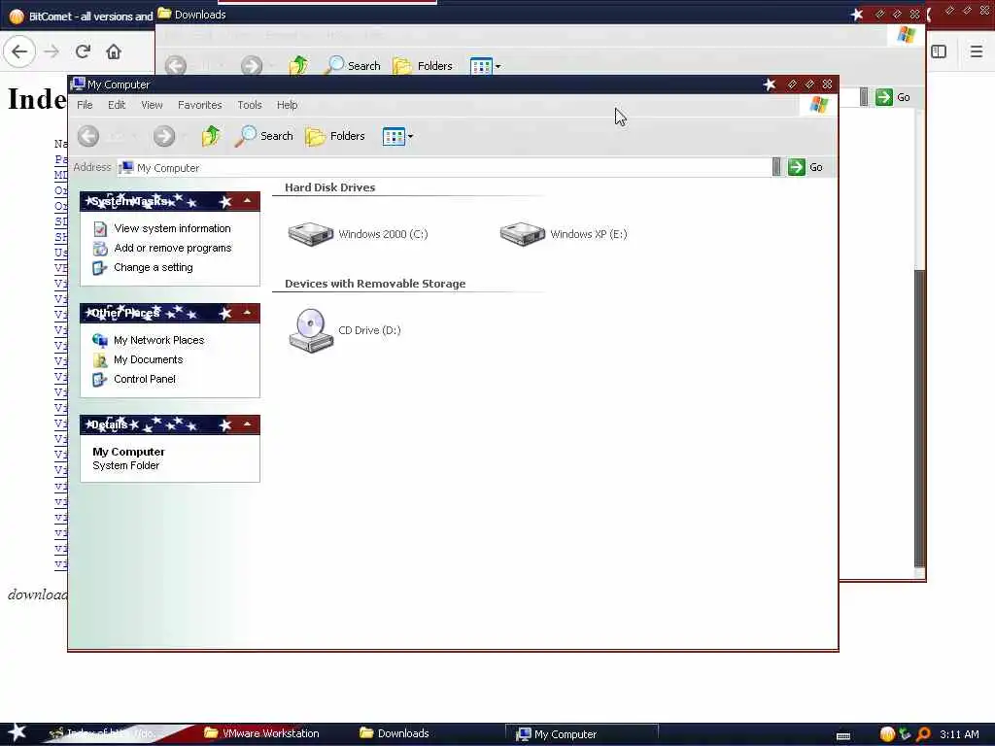Click the My Computer address field
The height and width of the screenshot is (746, 995).
444,167
